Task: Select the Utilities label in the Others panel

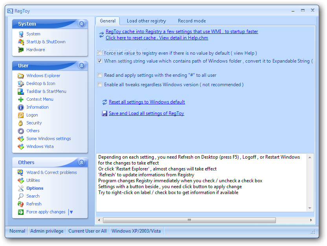Action: [x=33, y=180]
